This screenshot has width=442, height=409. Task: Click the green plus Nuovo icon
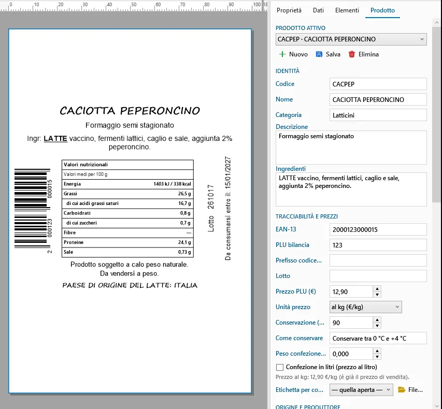click(282, 54)
